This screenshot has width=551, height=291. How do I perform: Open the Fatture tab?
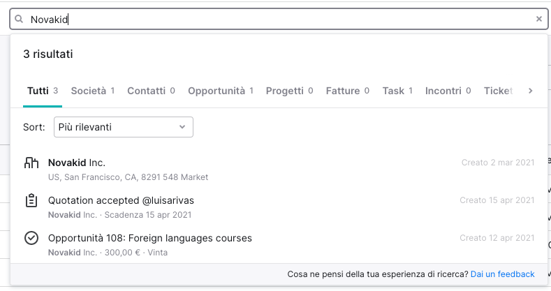(348, 91)
